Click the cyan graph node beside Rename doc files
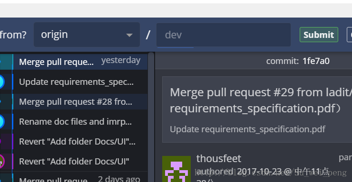The image size is (352, 182). [1, 122]
